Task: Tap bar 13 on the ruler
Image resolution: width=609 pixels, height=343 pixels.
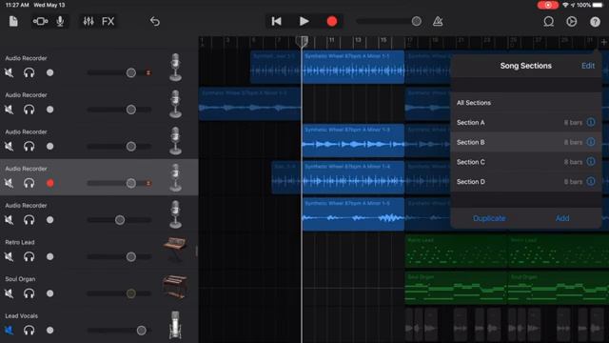Action: pos(358,40)
